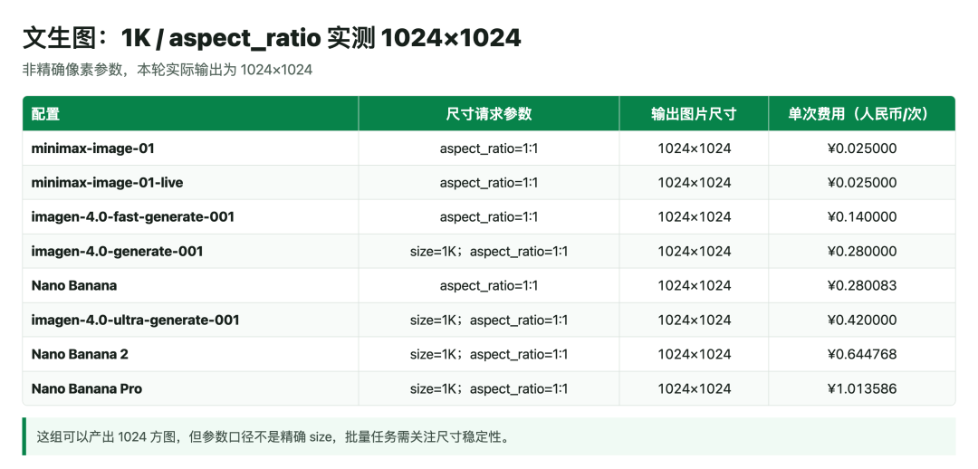Click the ¥0.280000 price cell
Screen dimensions: 978x469
click(x=862, y=252)
